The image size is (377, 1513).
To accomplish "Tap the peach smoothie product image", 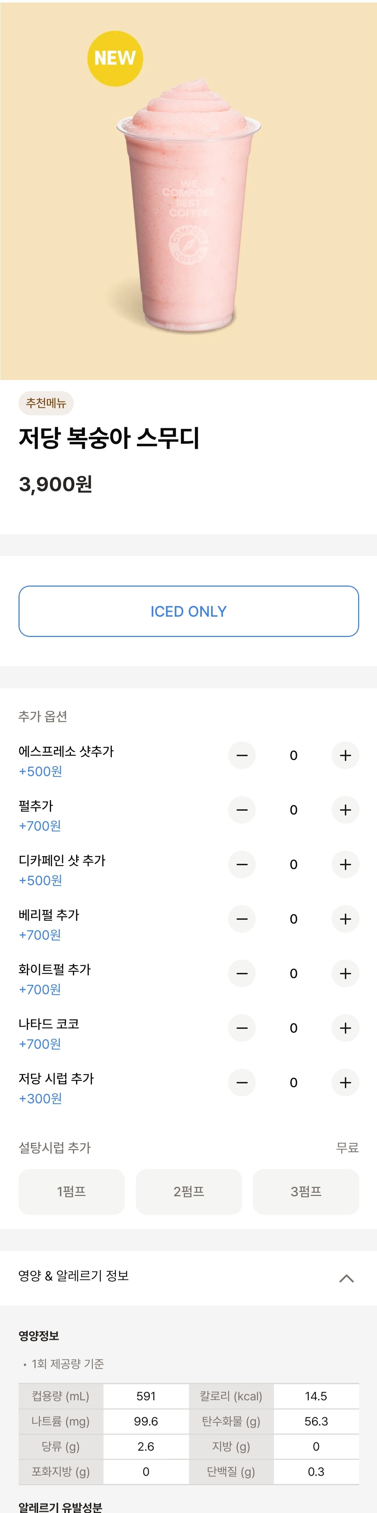I will (x=189, y=191).
